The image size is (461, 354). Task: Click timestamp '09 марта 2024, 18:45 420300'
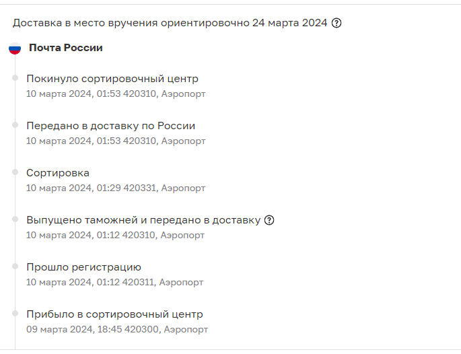(92, 329)
